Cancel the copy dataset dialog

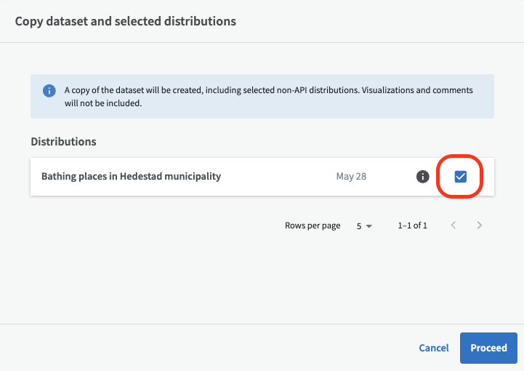tap(434, 348)
